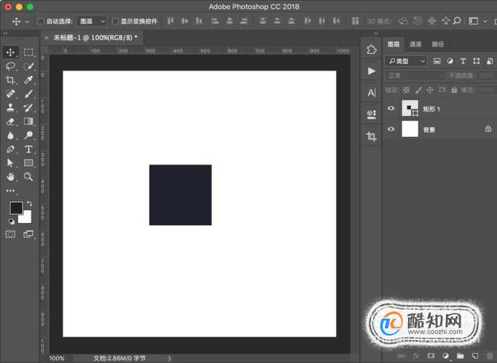Select the Hand tool
The image size is (497, 363).
tap(10, 176)
